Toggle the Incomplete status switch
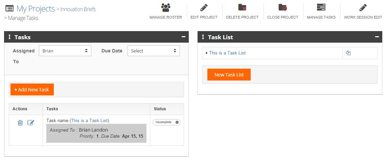Viewport: 387px width, 160px height. (x=166, y=122)
